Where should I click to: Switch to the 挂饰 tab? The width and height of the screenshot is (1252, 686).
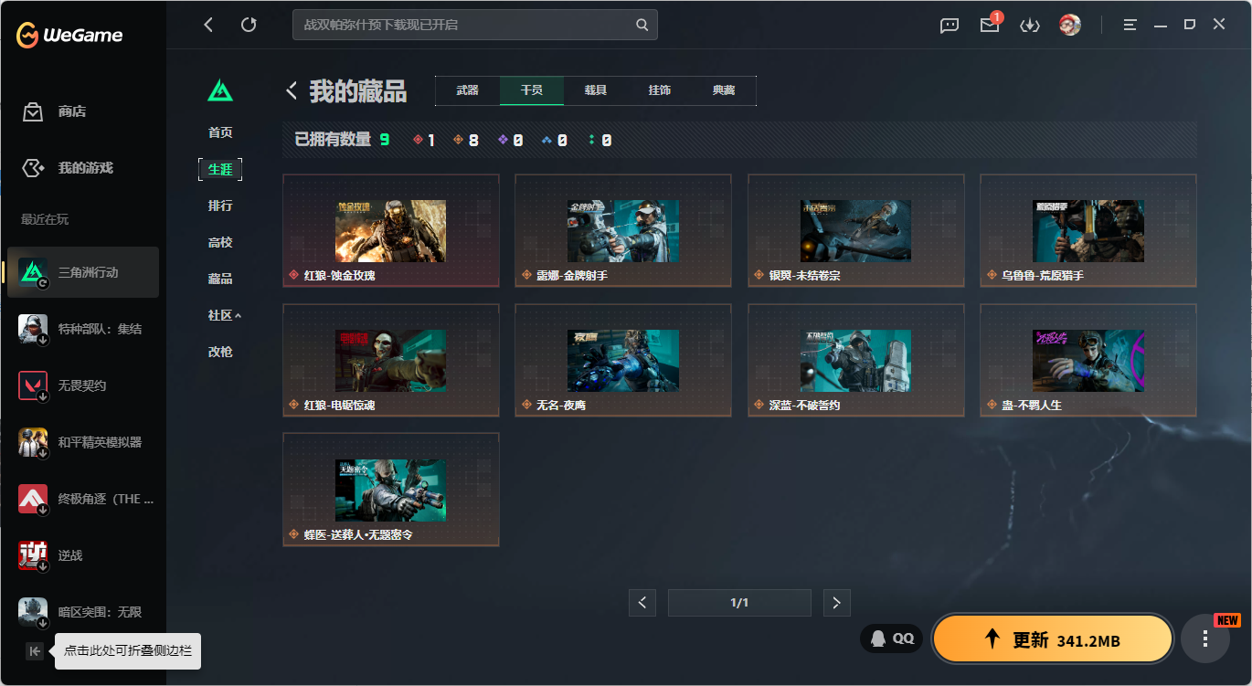pos(660,90)
